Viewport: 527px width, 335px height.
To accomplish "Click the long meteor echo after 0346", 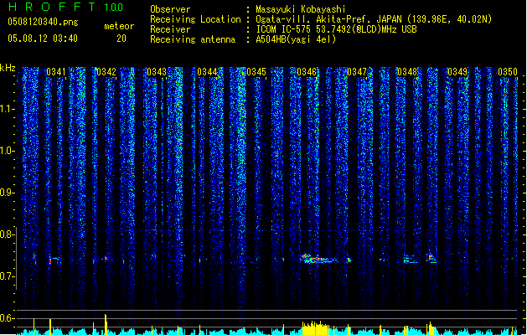I will pos(319,259).
